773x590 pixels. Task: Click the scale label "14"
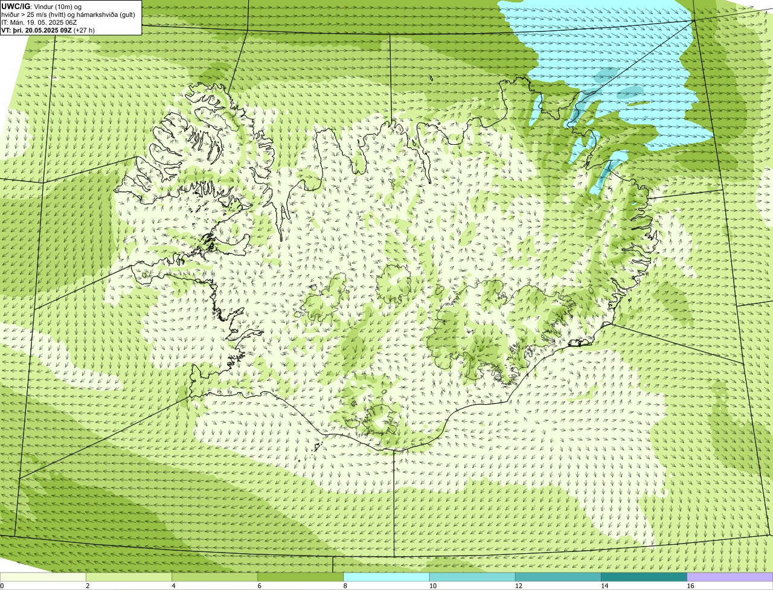coord(605,586)
